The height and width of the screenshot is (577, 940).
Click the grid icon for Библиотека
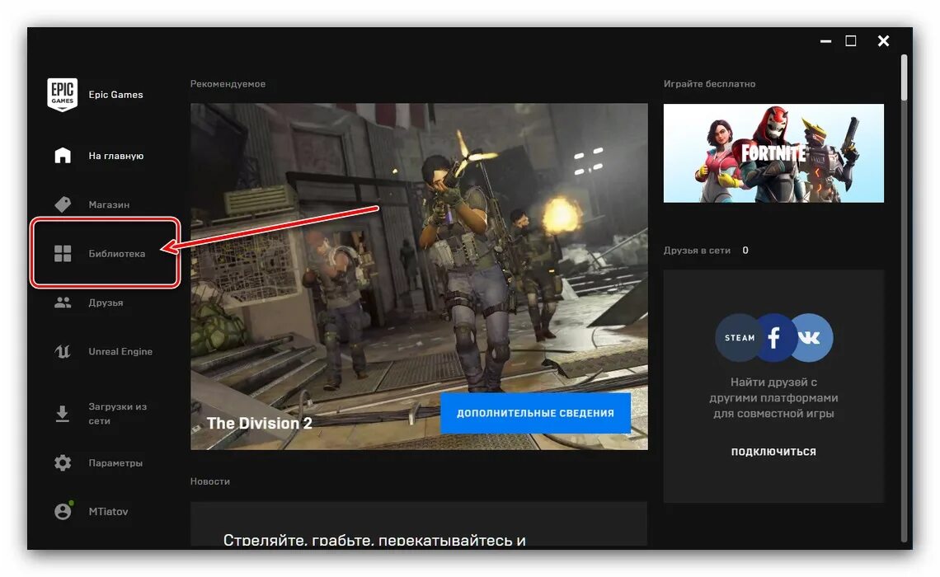[63, 253]
